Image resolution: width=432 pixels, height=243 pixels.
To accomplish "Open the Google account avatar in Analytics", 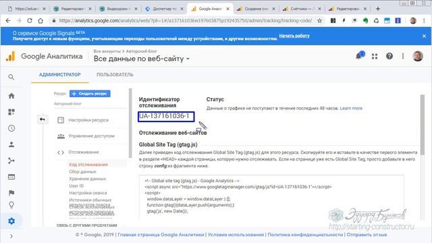I will point(418,56).
